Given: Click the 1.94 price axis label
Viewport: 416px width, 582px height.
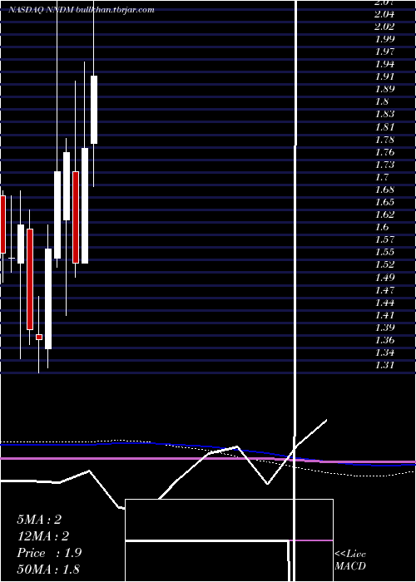Looking at the screenshot, I should tap(384, 64).
